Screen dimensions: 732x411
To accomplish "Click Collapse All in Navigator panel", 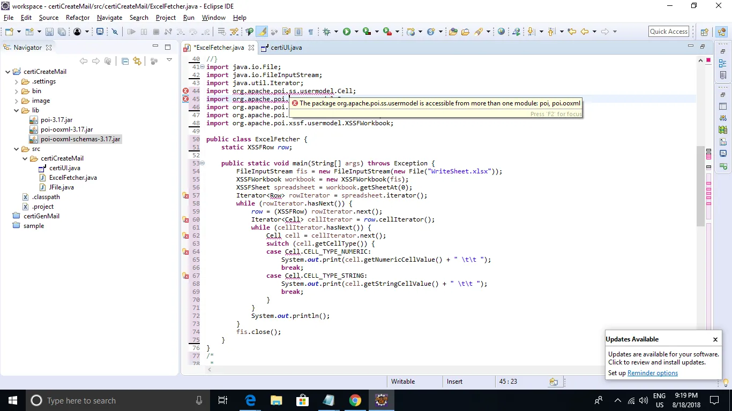I will pos(125,61).
